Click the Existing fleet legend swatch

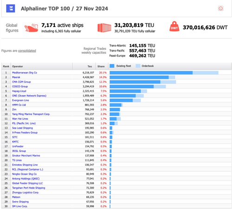tap(112, 66)
